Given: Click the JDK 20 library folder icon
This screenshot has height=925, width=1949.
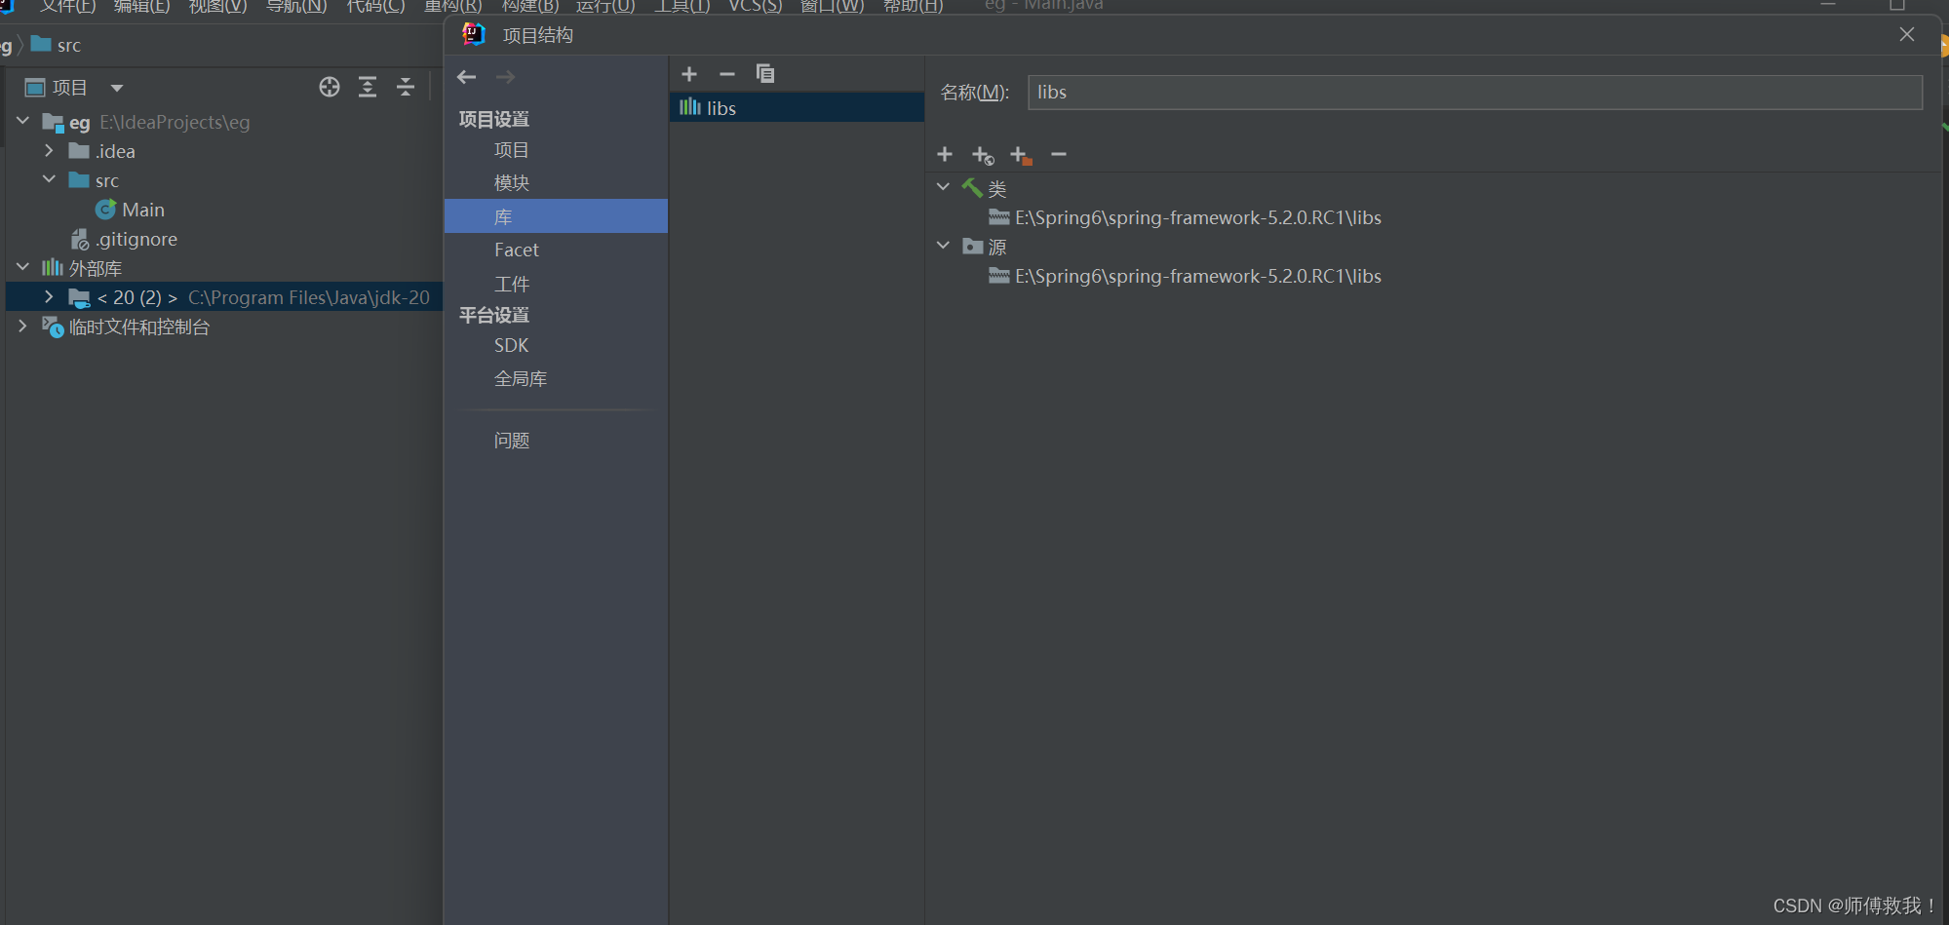Looking at the screenshot, I should (x=79, y=297).
